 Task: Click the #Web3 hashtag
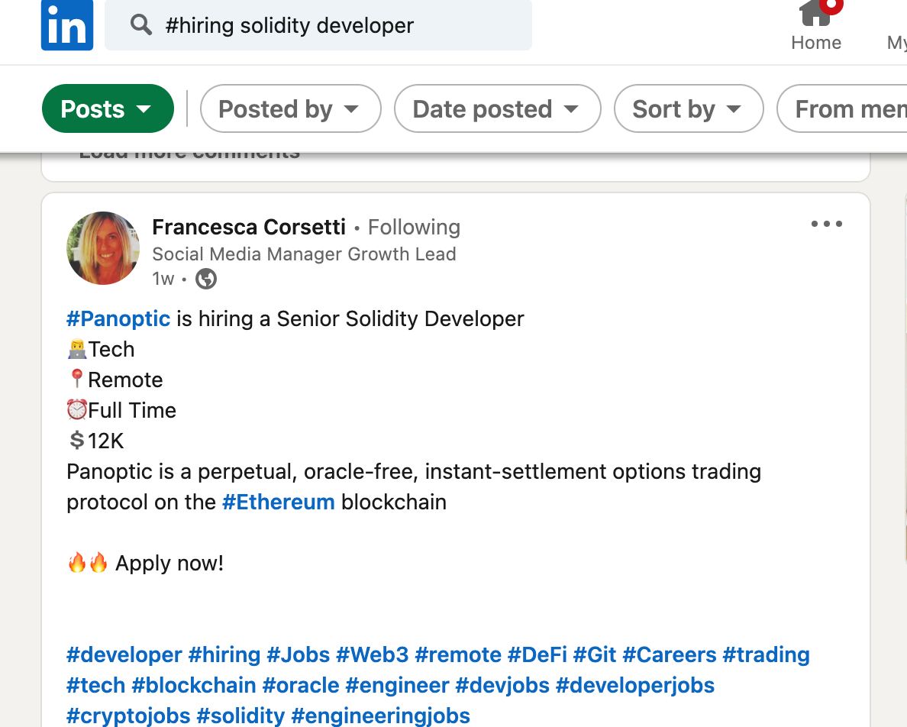click(372, 654)
